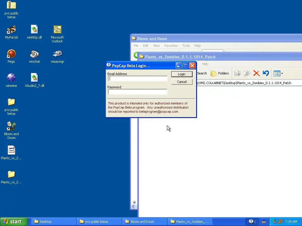Click Bloom and Doom window title bar
Viewport: 302px width, 226px height.
pos(216,39)
